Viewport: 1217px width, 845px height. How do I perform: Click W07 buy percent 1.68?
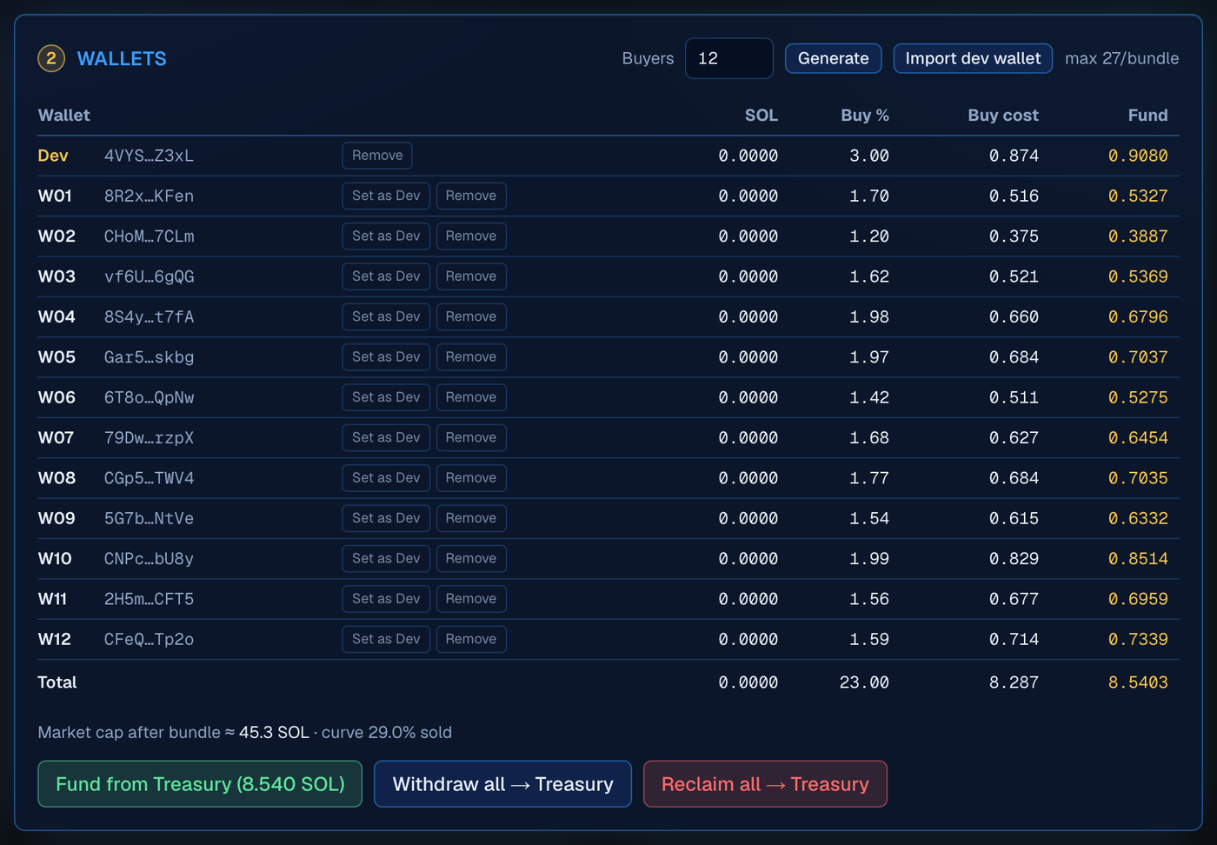point(869,438)
